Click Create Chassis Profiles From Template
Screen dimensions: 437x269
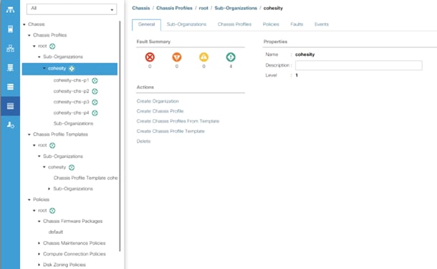(x=178, y=121)
